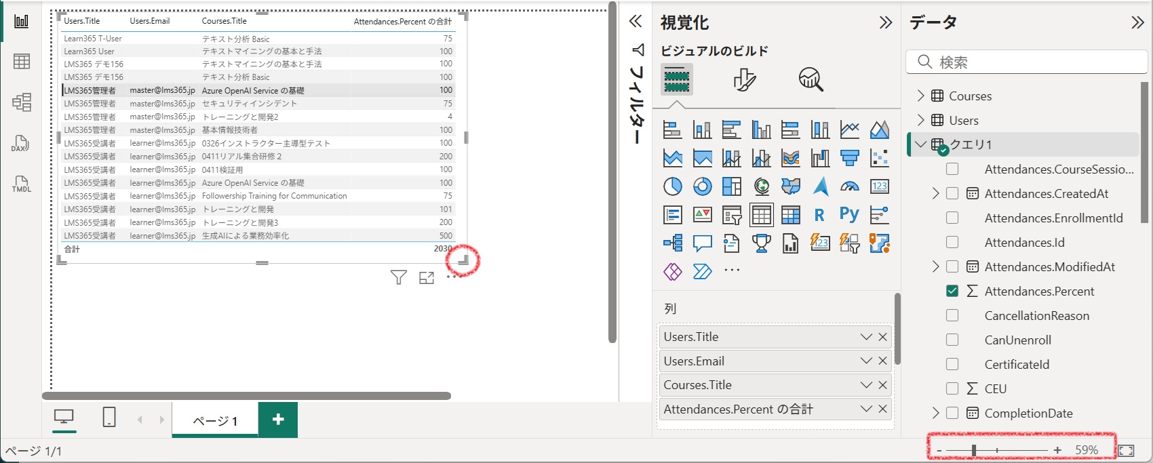The image size is (1153, 463).
Task: Enable the CertificateId field checkbox
Action: (x=952, y=364)
